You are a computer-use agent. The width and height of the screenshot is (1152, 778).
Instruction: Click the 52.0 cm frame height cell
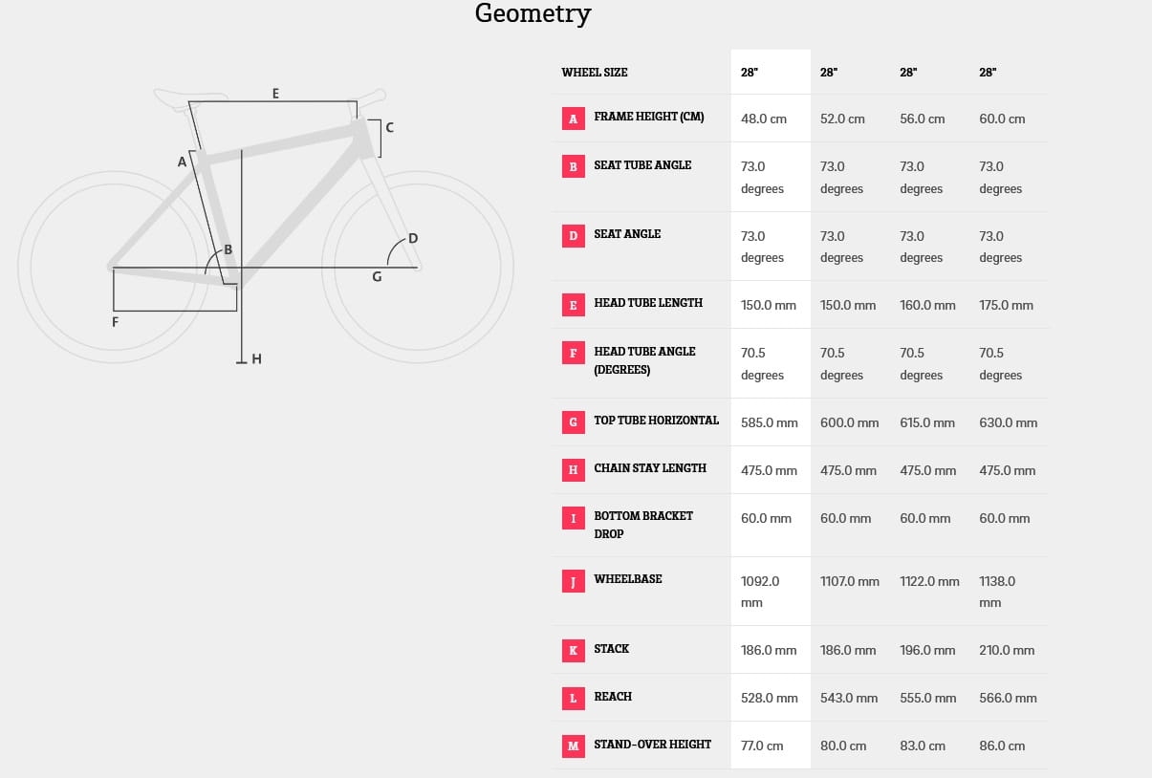[842, 119]
